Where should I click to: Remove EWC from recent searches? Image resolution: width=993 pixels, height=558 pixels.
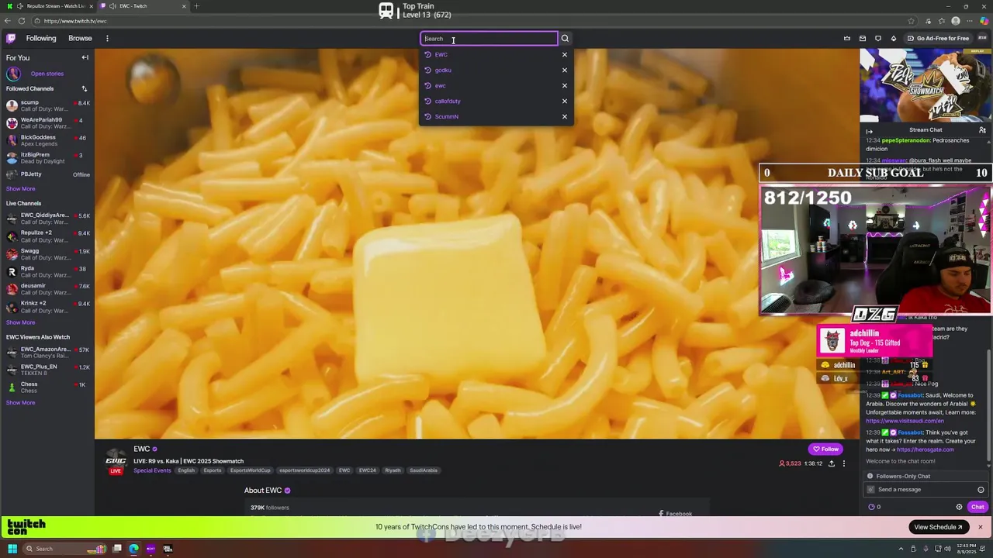pyautogui.click(x=565, y=54)
